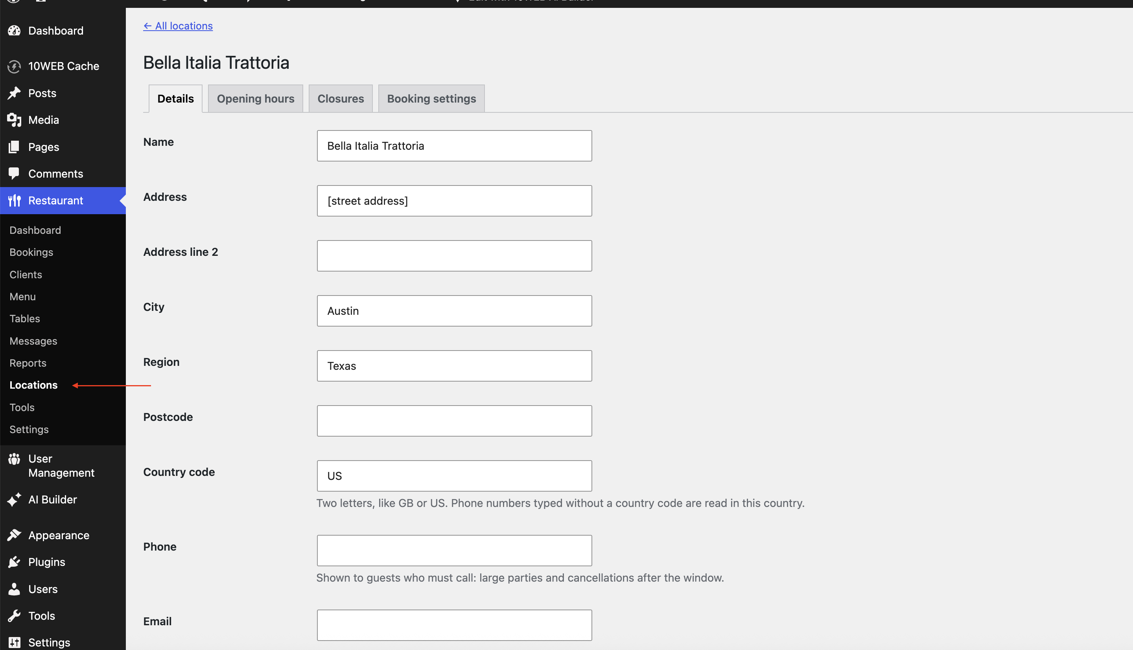1133x650 pixels.
Task: Open Reports in Restaurant submenu
Action: pyautogui.click(x=28, y=363)
